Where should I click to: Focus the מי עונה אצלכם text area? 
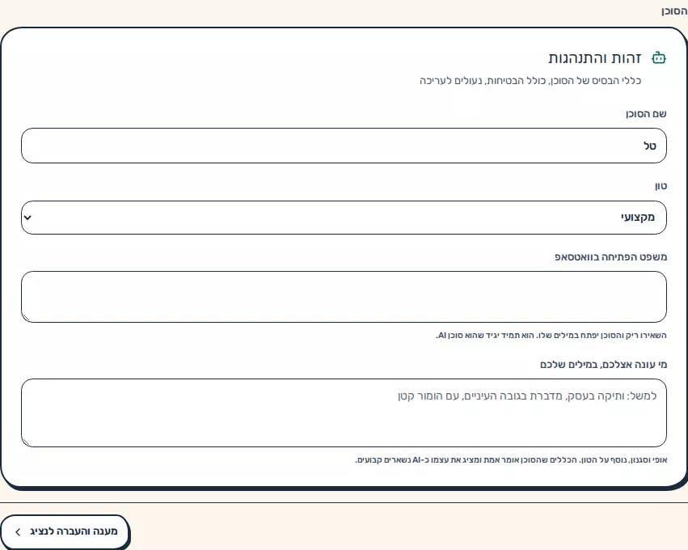point(344,412)
